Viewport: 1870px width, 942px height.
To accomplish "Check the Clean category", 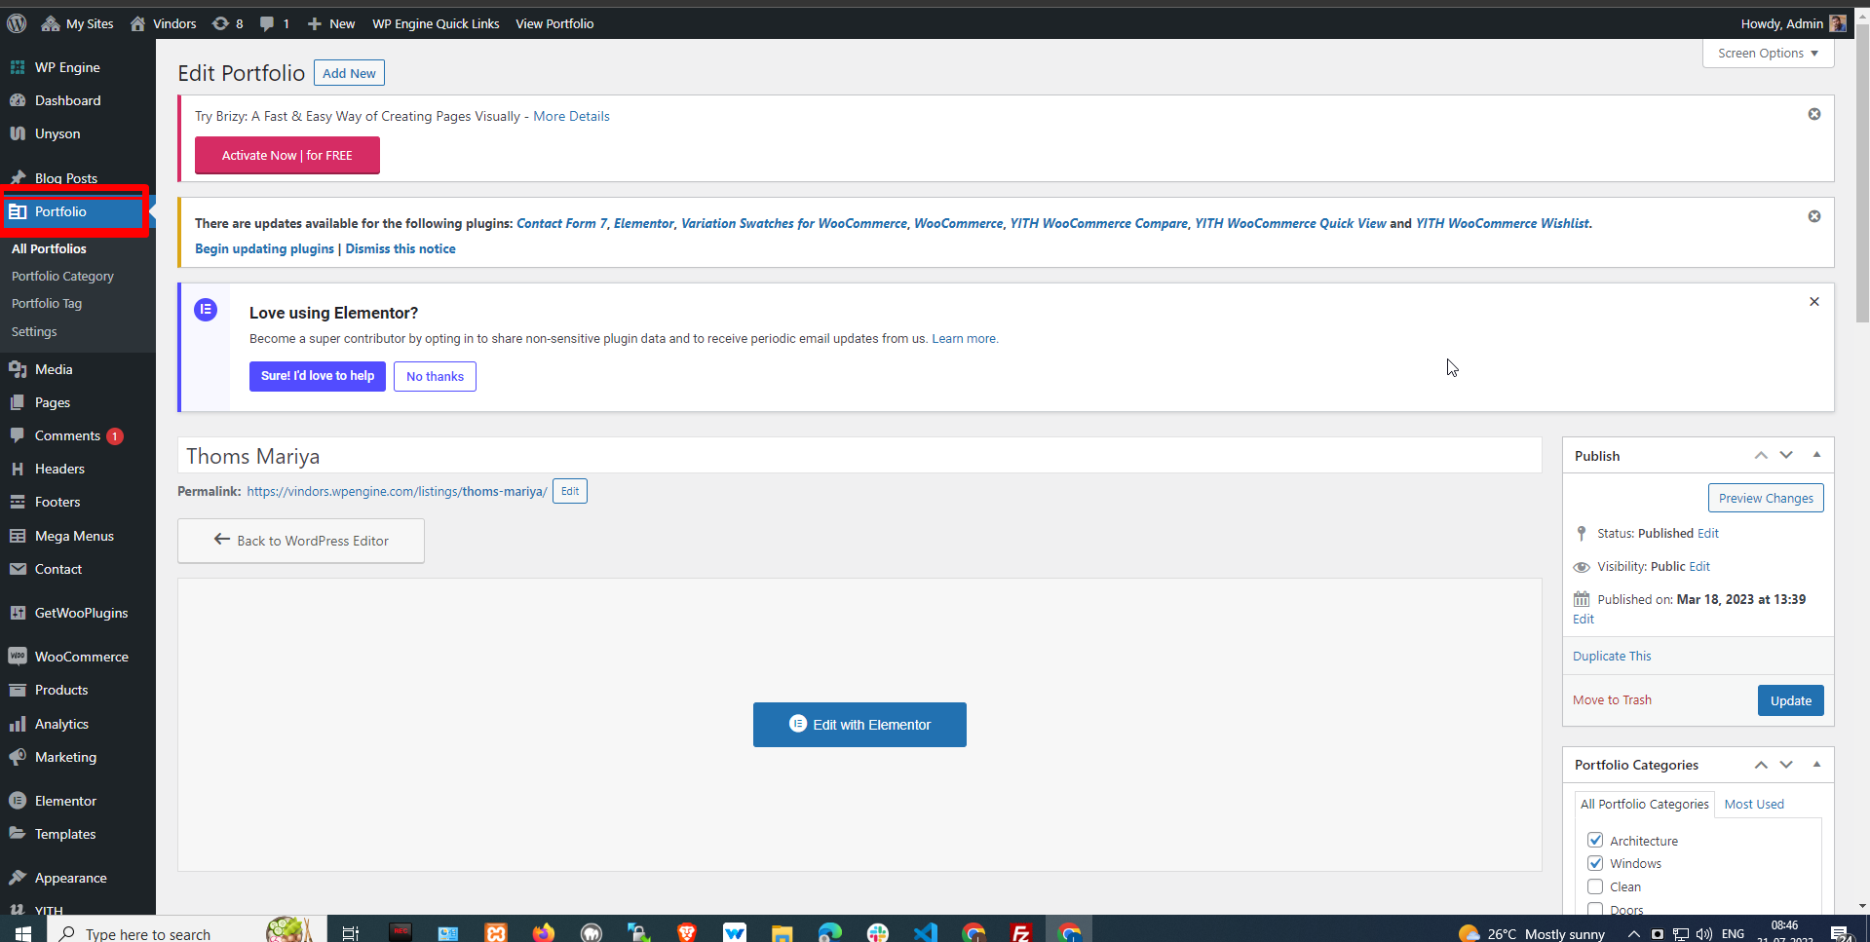I will coord(1595,886).
